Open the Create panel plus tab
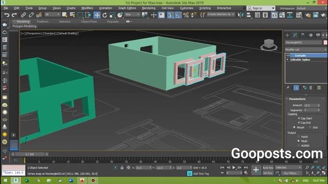The height and width of the screenshot is (184, 328). (x=287, y=35)
